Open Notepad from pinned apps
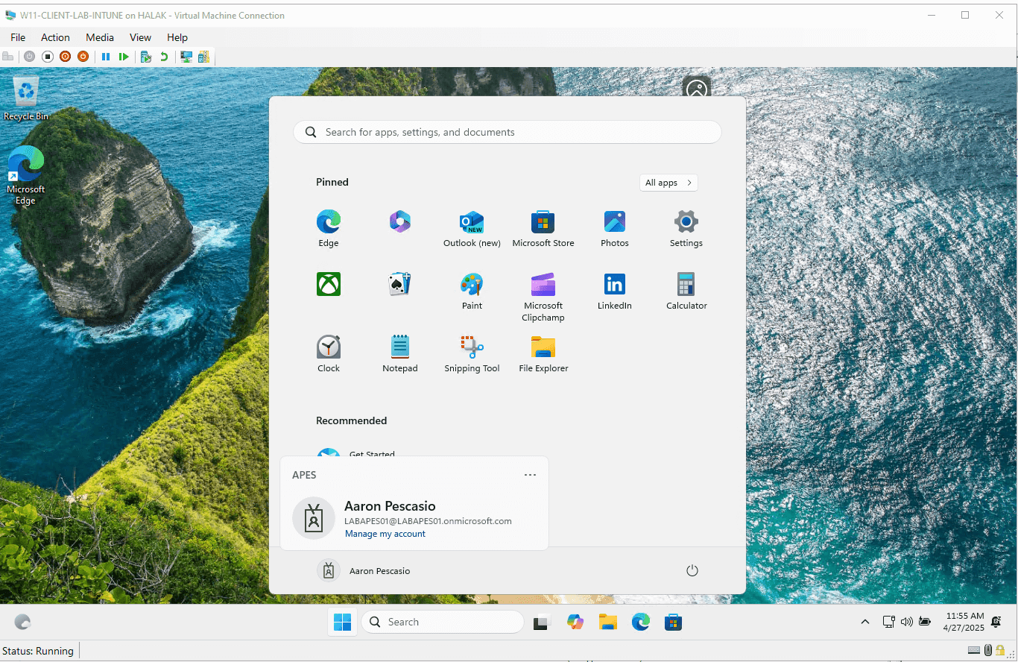This screenshot has height=662, width=1018. point(400,354)
